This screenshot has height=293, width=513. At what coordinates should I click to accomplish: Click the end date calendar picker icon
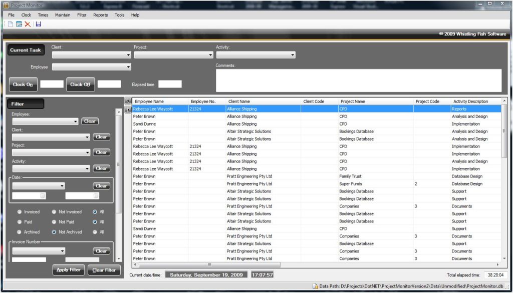(96, 196)
